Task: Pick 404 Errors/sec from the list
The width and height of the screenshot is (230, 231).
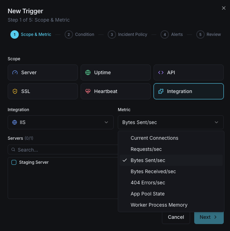Action: click(148, 183)
